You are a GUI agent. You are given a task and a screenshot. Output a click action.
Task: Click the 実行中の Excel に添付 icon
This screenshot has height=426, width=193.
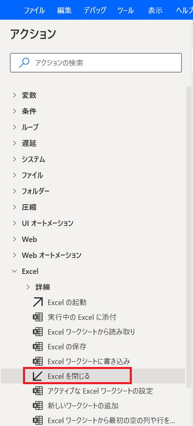coord(37,317)
